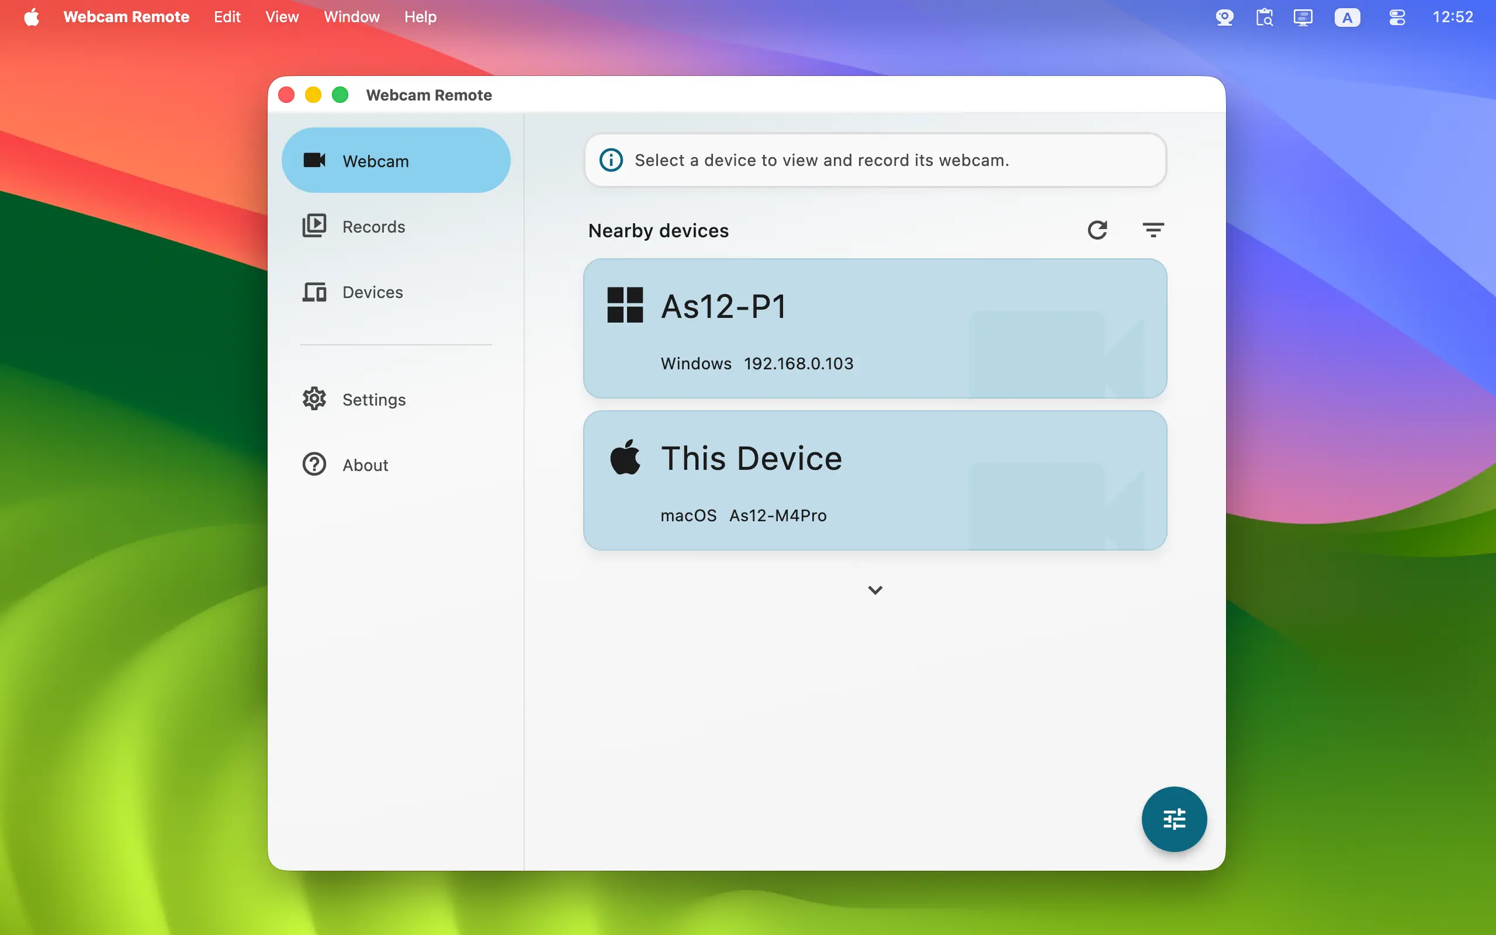This screenshot has width=1496, height=935.
Task: Open the Window menu
Action: [352, 18]
